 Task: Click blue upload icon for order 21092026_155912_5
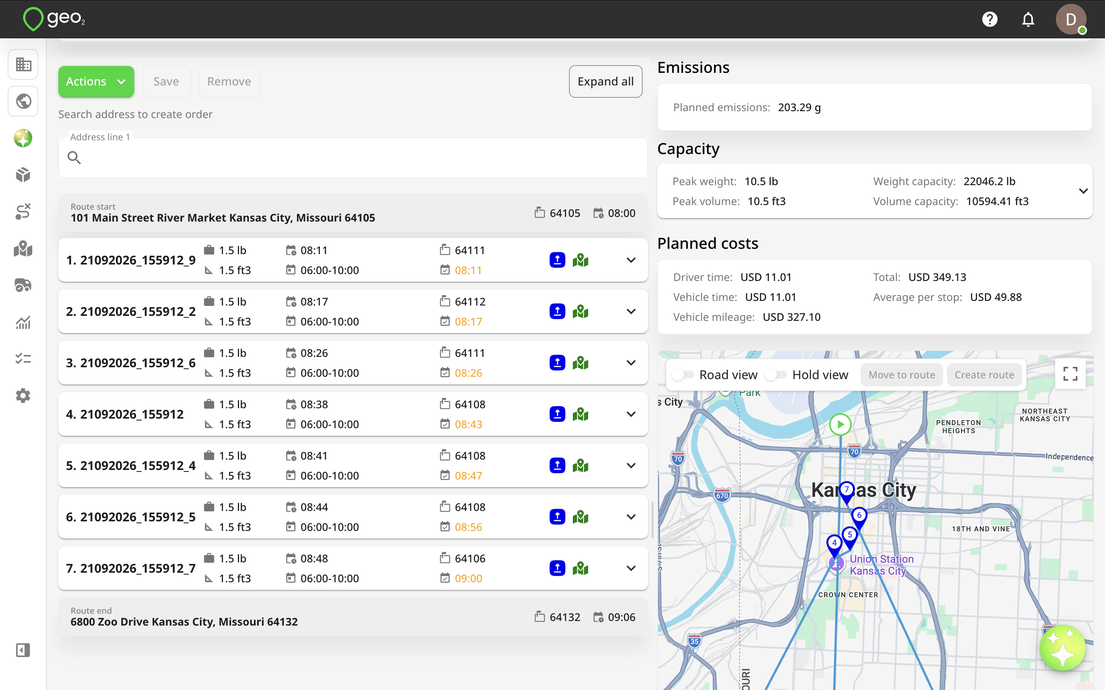click(557, 517)
